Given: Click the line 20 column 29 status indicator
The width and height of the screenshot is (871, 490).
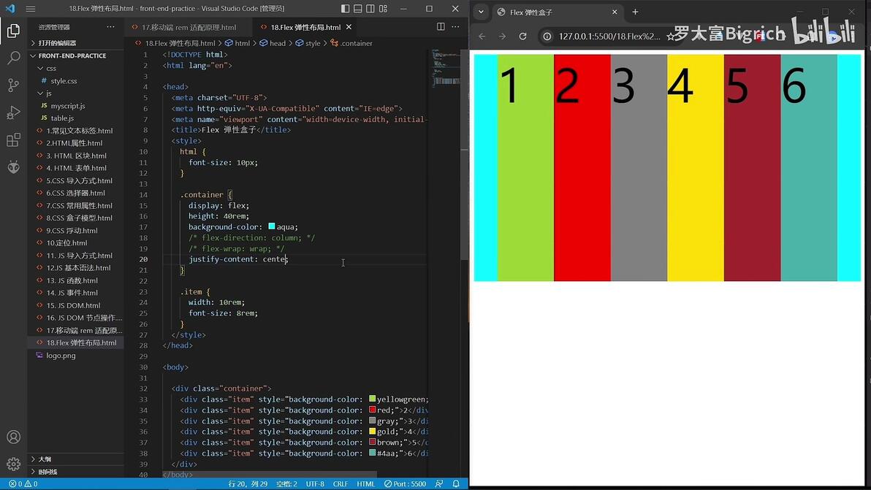Looking at the screenshot, I should pyautogui.click(x=248, y=484).
